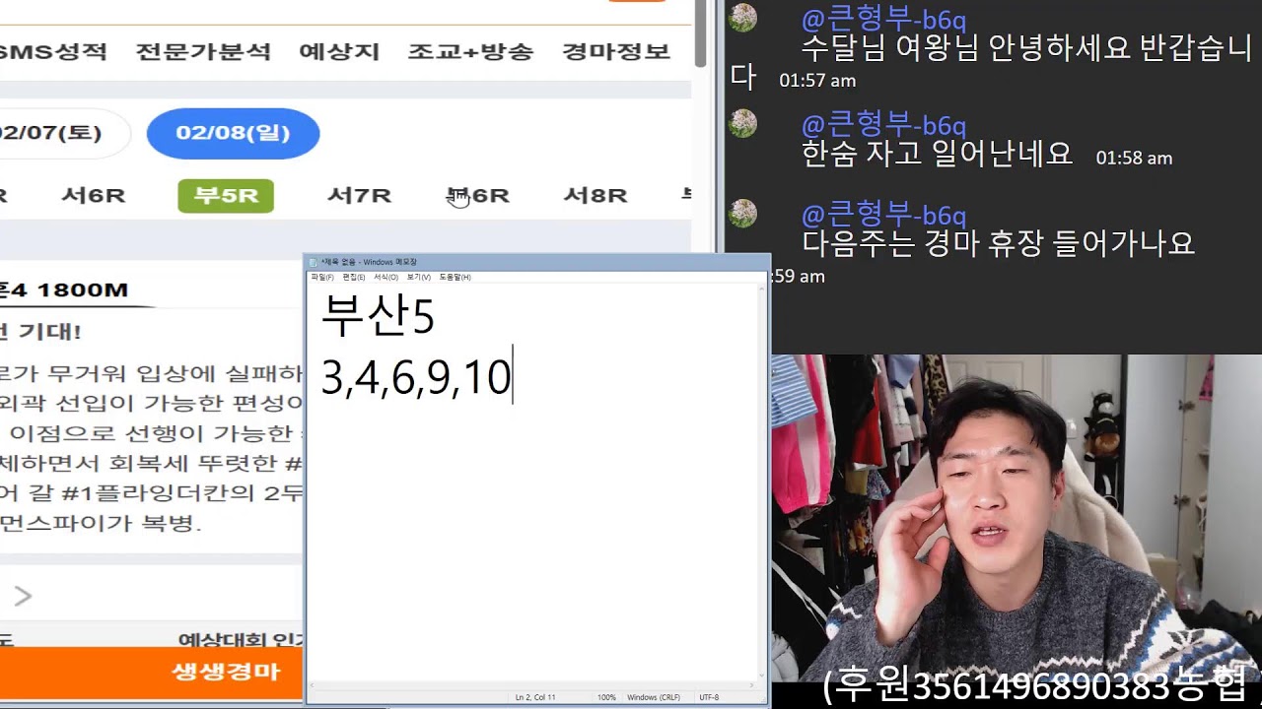Click the right chevron arrow on webpage
Screen dimensions: 1262x709
[23, 596]
